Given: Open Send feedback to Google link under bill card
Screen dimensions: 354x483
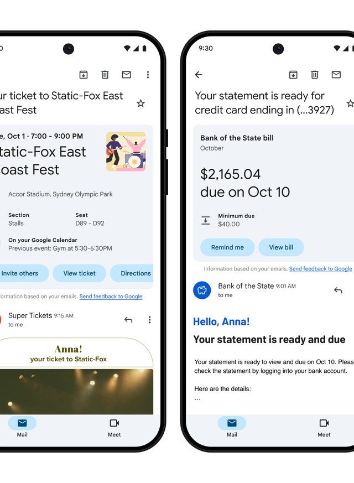Looking at the screenshot, I should point(320,269).
